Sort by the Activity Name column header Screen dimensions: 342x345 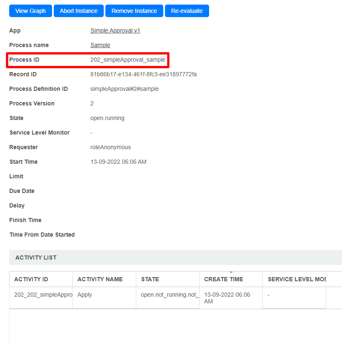click(100, 279)
